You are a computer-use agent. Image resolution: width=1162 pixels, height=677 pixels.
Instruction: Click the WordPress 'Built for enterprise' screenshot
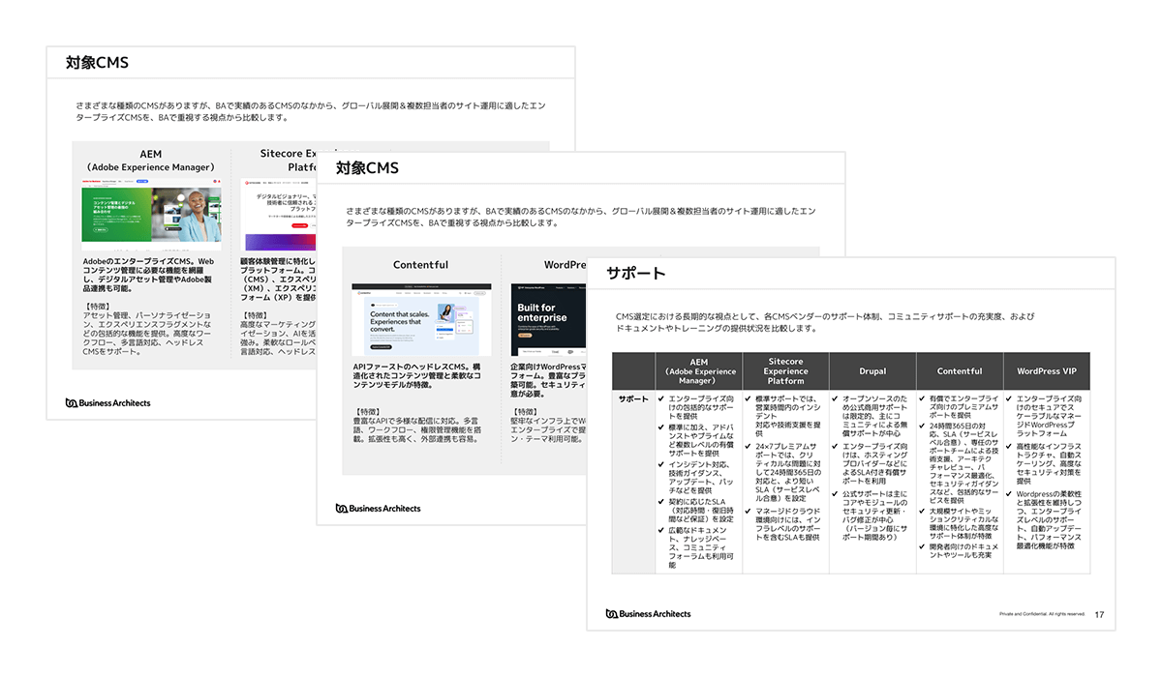[x=546, y=320]
